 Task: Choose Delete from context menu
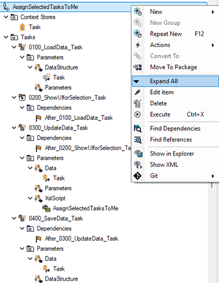tap(175, 104)
